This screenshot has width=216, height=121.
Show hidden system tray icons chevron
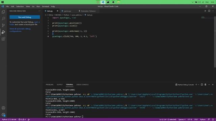[193, 2]
